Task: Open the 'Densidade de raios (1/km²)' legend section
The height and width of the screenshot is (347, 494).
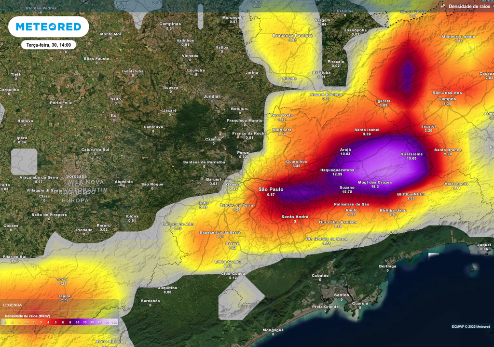Action: pos(28,316)
